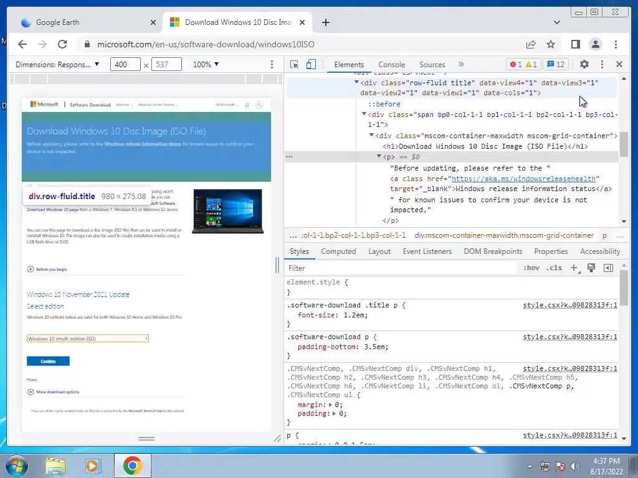Switch to the Layout tab
Screen dimensions: 638x478
379,251
